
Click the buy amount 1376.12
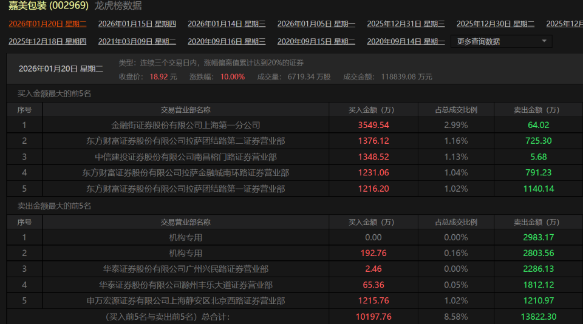373,141
